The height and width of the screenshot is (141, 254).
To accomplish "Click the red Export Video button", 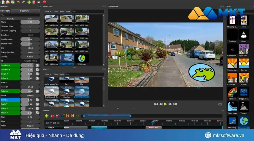I will 44,2.
